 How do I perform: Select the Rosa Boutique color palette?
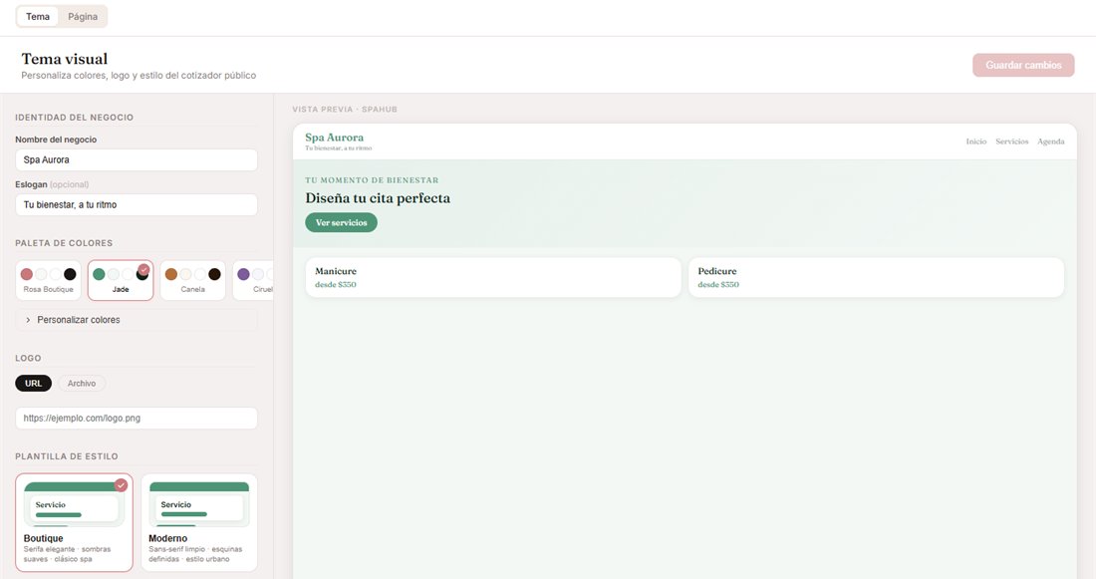tap(48, 280)
